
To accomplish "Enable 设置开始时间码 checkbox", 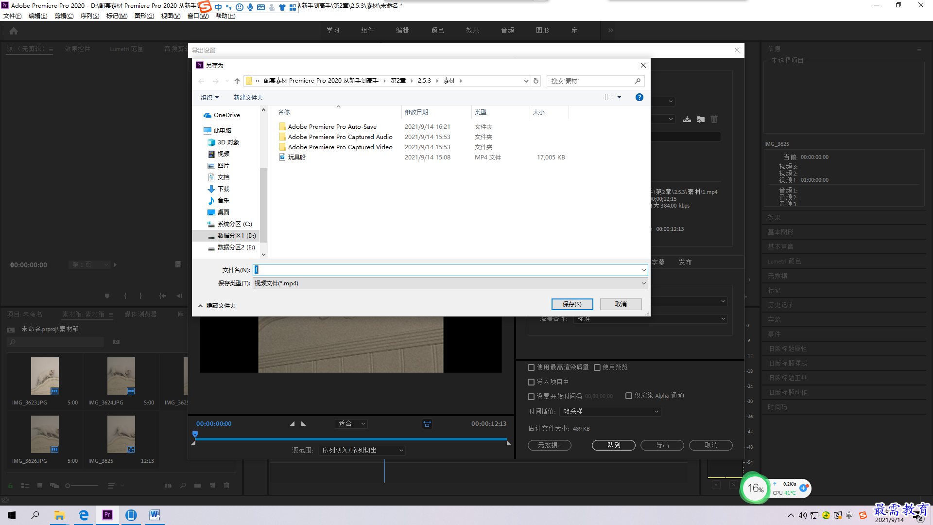I will coord(531,397).
